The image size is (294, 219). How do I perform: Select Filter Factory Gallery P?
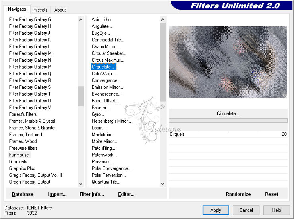pyautogui.click(x=30, y=67)
